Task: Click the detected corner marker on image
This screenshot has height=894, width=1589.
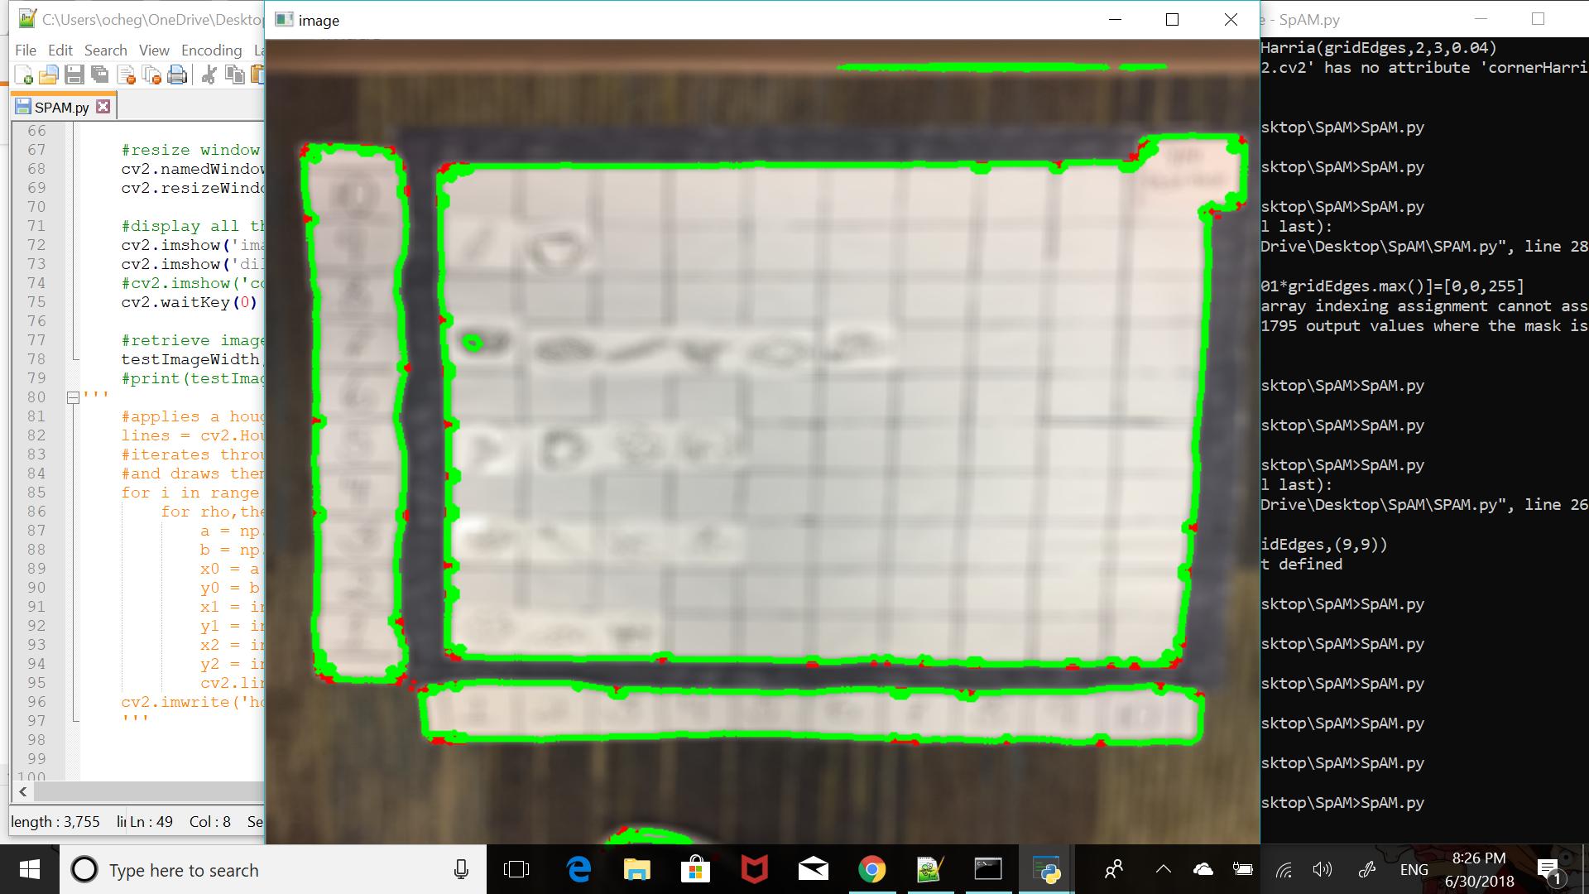Action: pyautogui.click(x=305, y=147)
